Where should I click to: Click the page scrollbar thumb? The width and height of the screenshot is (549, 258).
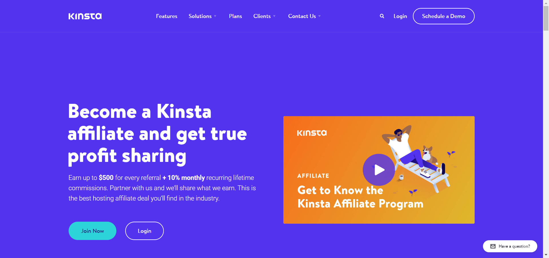pyautogui.click(x=546, y=18)
